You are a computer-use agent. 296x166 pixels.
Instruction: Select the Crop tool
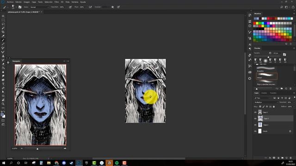3,32
